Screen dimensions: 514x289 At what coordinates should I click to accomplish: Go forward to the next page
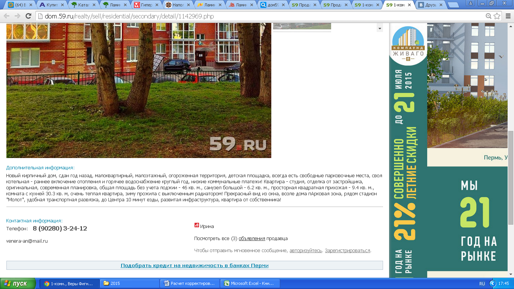tap(17, 16)
